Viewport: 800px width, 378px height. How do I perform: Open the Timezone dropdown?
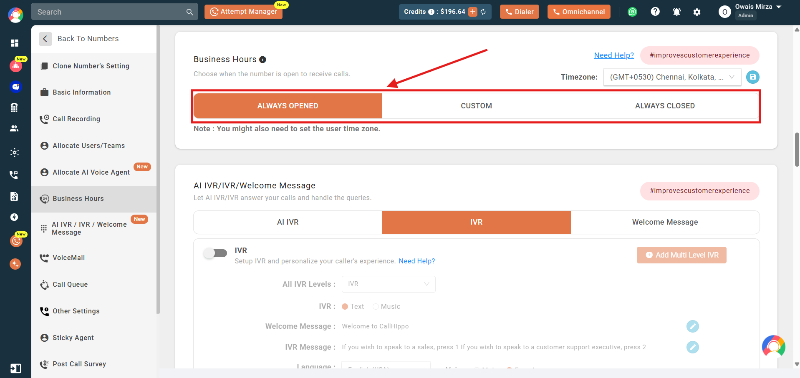[x=672, y=77]
